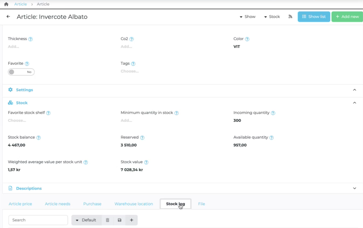363x228 pixels.
Task: Click the Show list button
Action: [x=314, y=17]
